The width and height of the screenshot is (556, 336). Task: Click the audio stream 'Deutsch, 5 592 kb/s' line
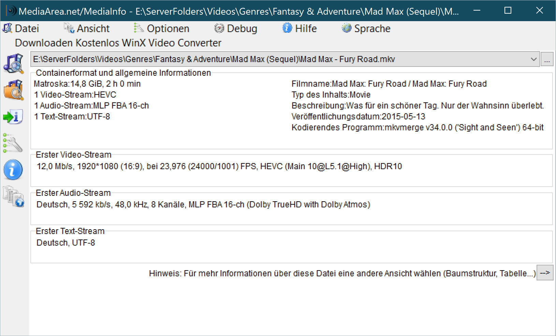click(203, 205)
